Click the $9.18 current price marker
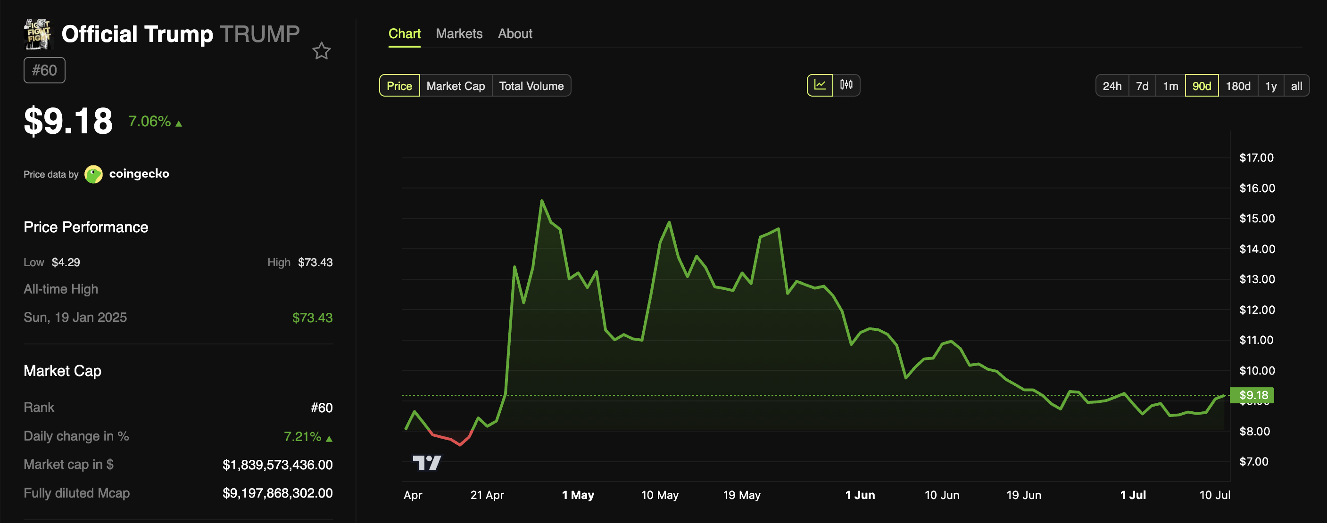Screen dimensions: 1327x523 coord(1252,395)
